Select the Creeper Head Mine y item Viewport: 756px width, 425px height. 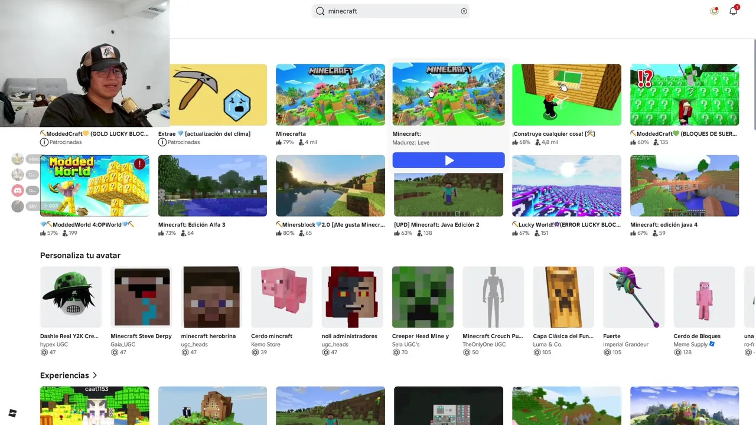click(423, 297)
